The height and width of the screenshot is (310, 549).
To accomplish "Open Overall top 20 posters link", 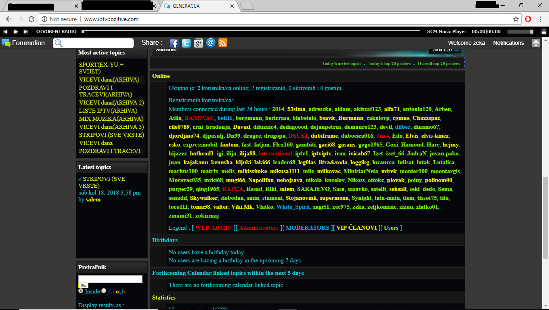I will coord(438,64).
